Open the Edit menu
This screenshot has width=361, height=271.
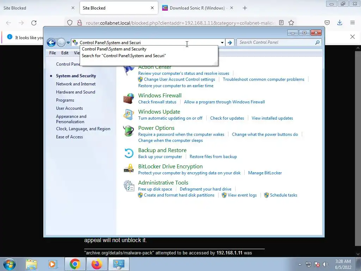coord(65,53)
